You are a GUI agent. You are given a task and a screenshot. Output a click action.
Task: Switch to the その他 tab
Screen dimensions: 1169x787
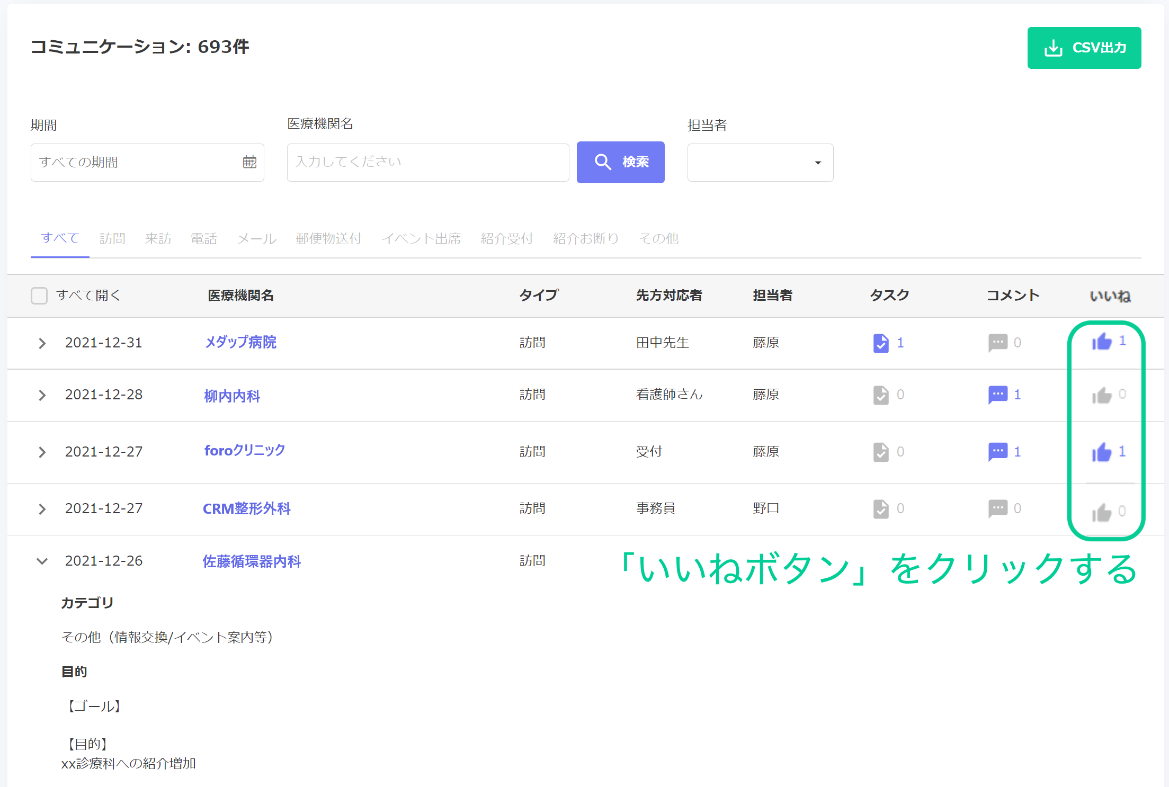[x=658, y=239]
